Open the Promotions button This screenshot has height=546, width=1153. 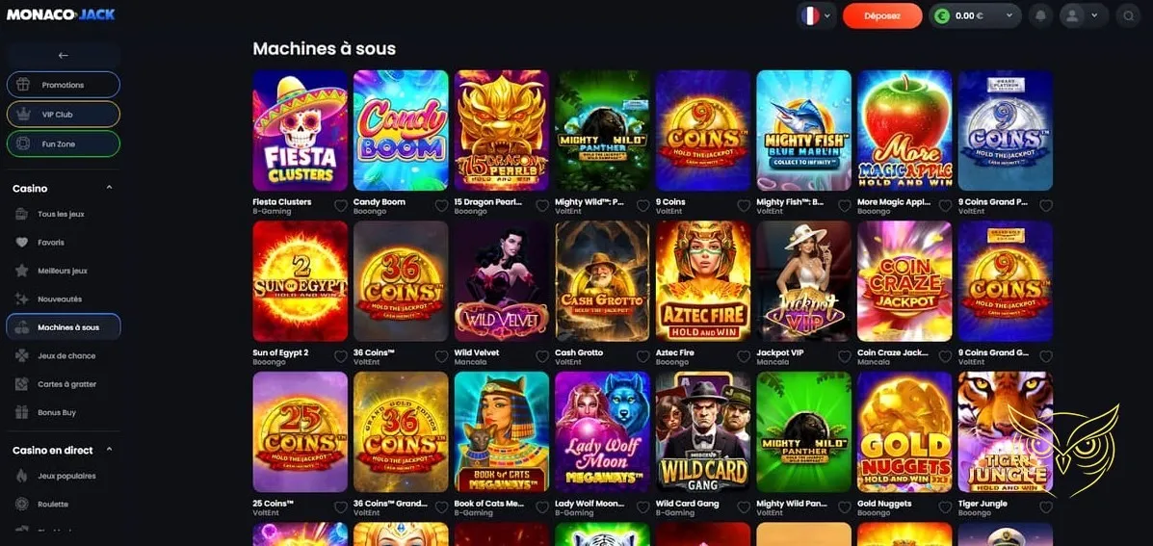[x=64, y=86]
